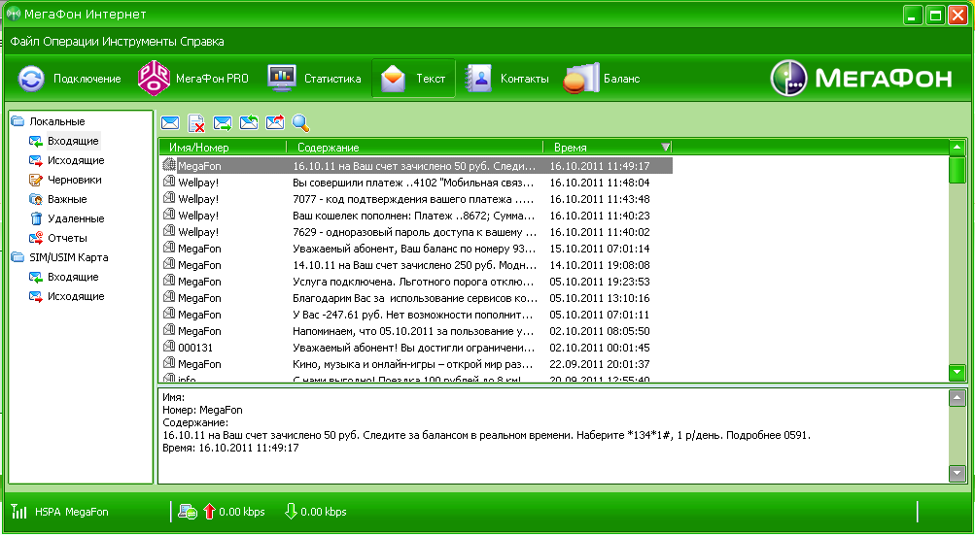Click the envelope icon with green right arrow
The image size is (975, 535).
click(223, 123)
